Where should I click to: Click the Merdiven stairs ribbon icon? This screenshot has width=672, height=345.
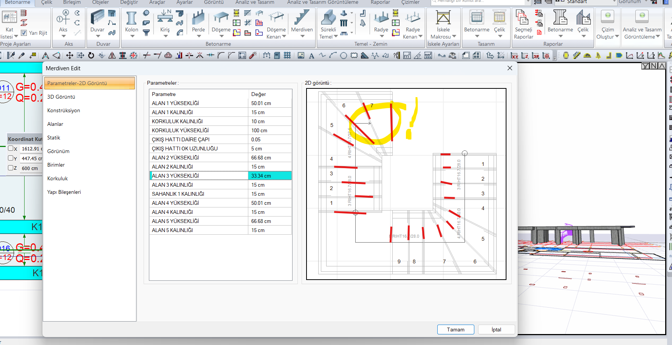click(x=302, y=18)
